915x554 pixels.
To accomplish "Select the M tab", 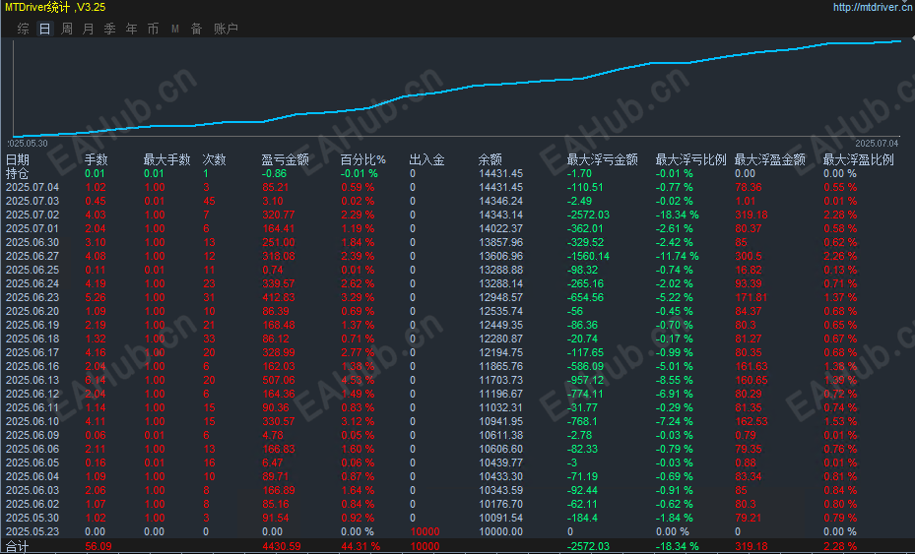I will (175, 29).
